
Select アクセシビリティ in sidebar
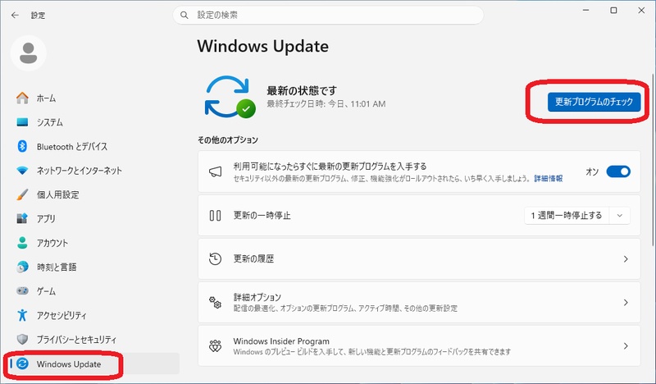pos(94,315)
